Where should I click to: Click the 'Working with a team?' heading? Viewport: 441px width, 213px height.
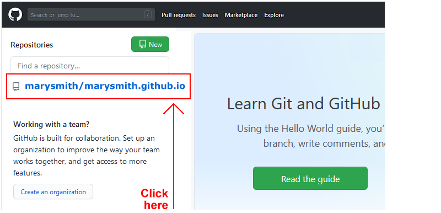click(51, 124)
